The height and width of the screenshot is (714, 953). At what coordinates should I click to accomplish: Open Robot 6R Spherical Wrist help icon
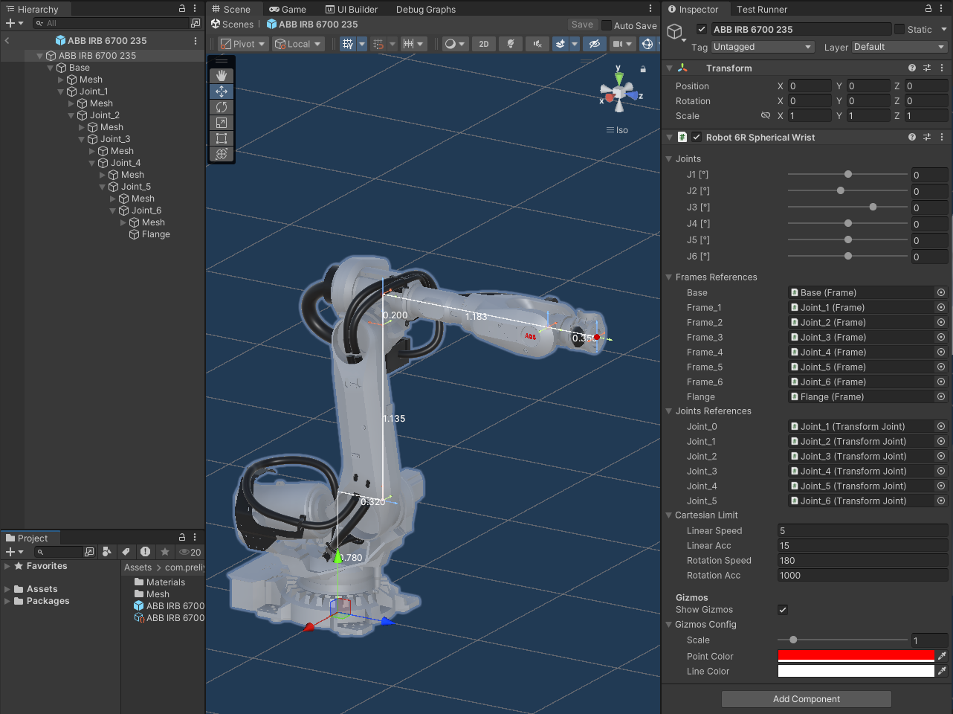point(912,137)
